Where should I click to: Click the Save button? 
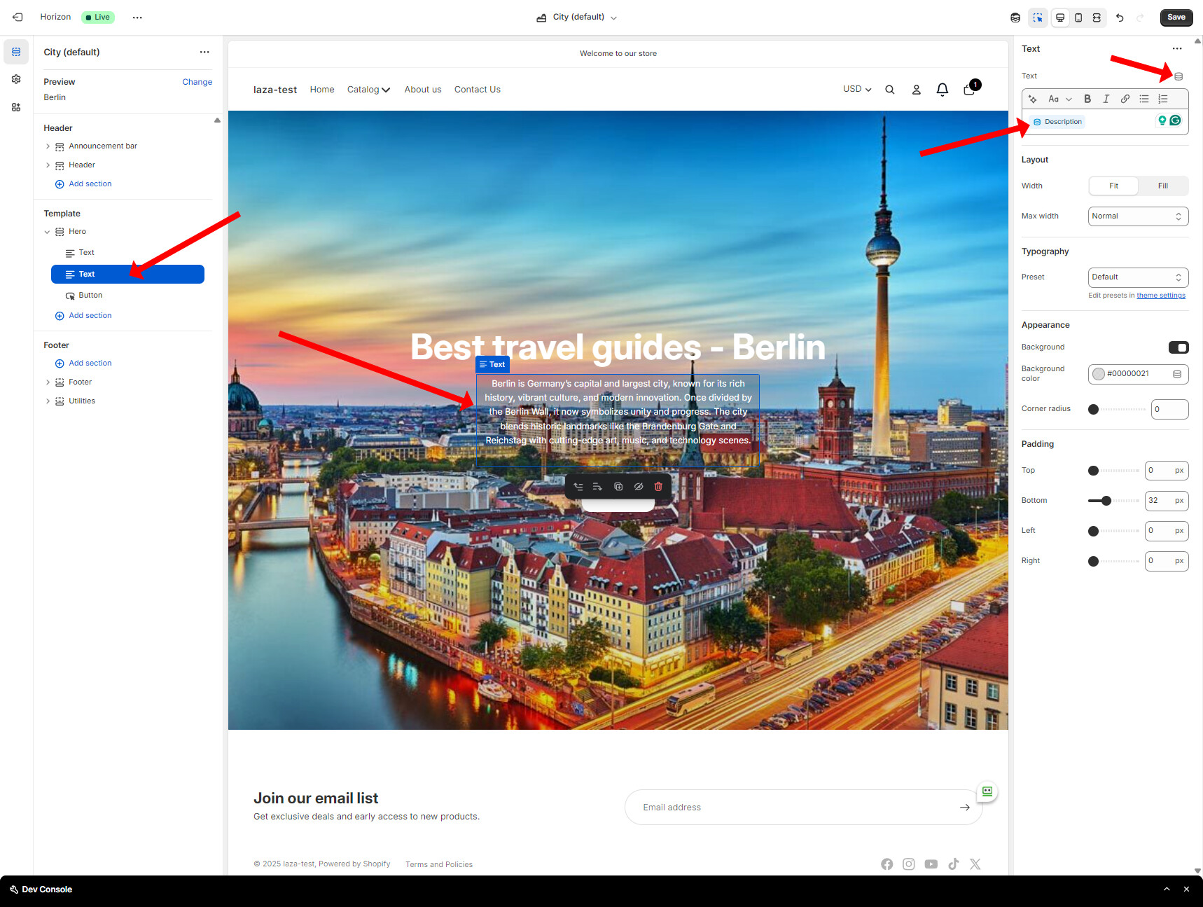[1176, 18]
